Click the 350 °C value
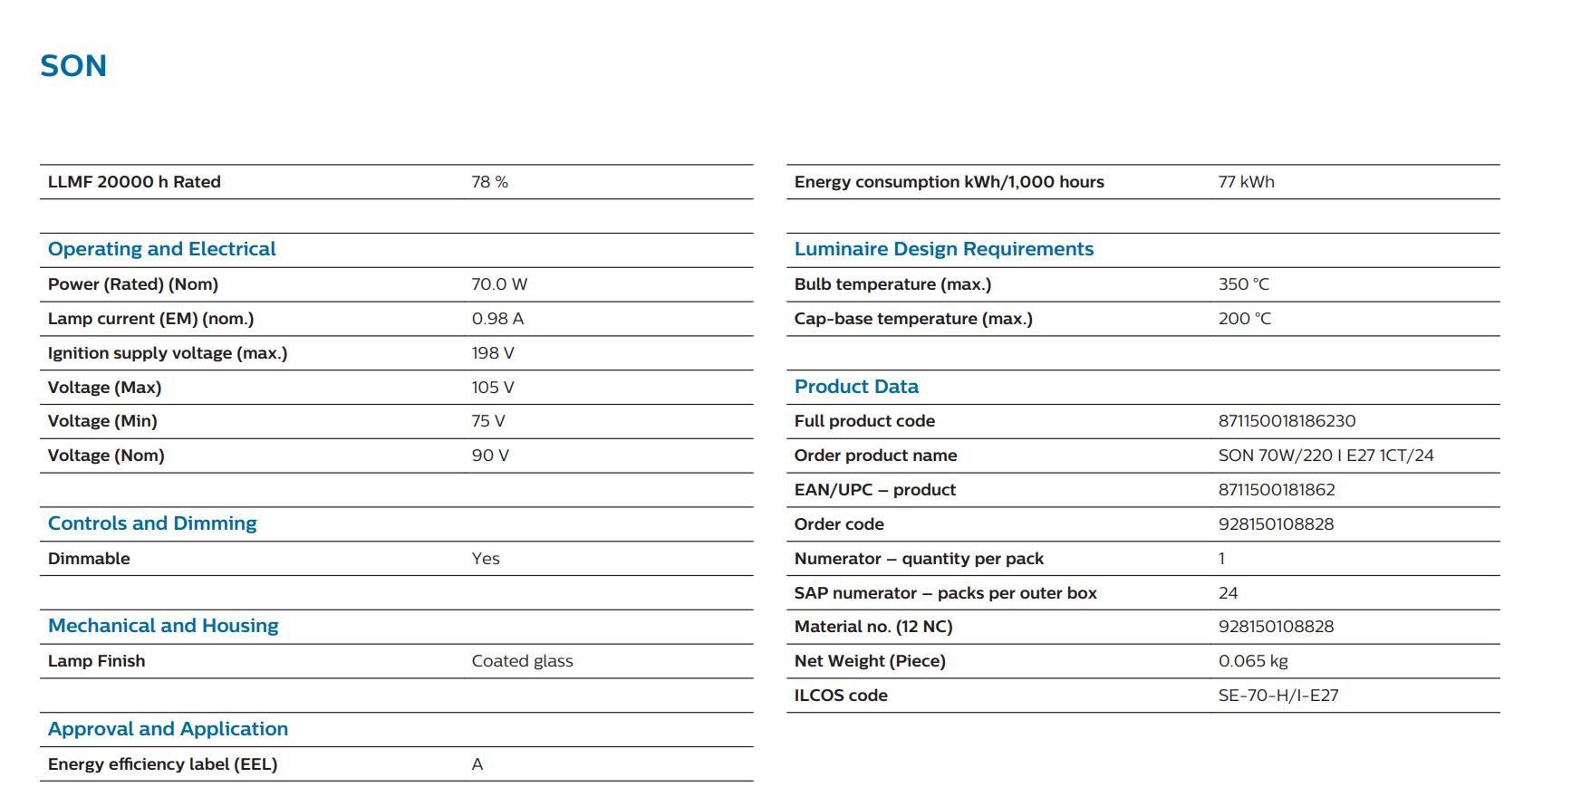Image resolution: width=1581 pixels, height=787 pixels. pyautogui.click(x=1244, y=284)
